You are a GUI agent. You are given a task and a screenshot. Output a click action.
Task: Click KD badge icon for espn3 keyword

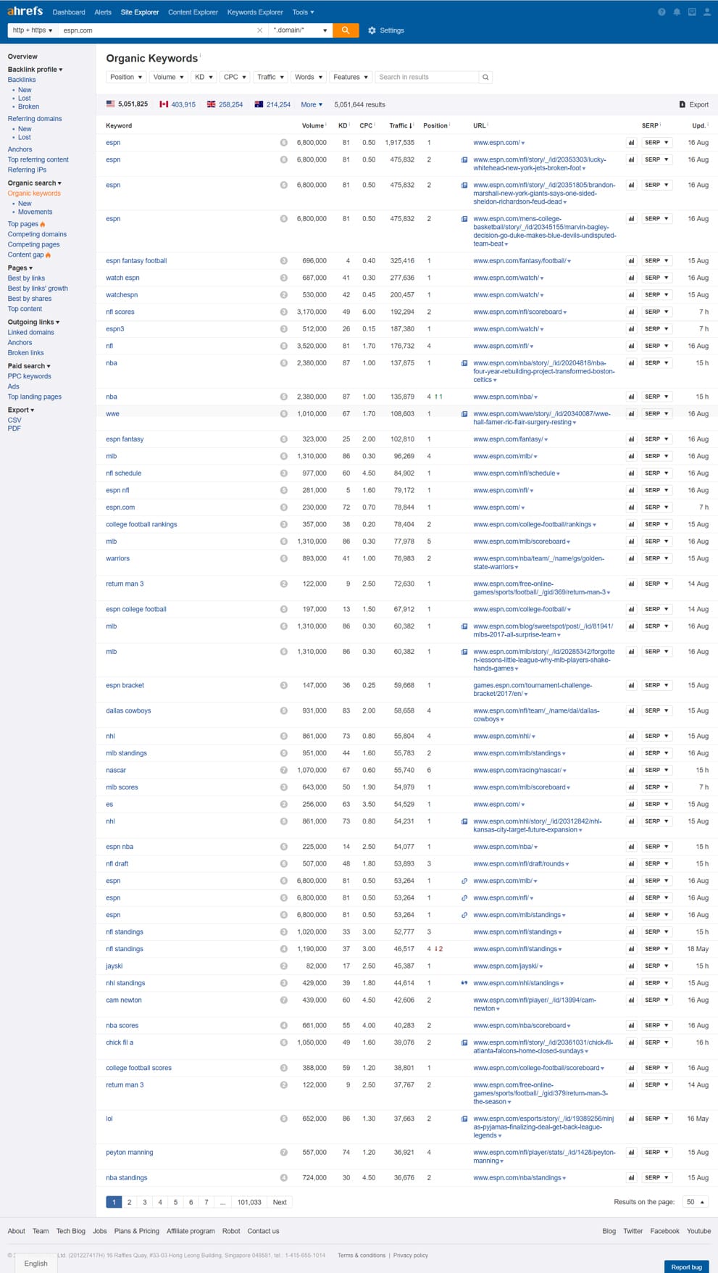pos(284,329)
